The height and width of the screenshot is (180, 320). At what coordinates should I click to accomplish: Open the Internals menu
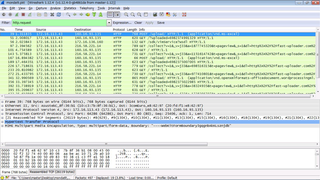tap(114, 8)
